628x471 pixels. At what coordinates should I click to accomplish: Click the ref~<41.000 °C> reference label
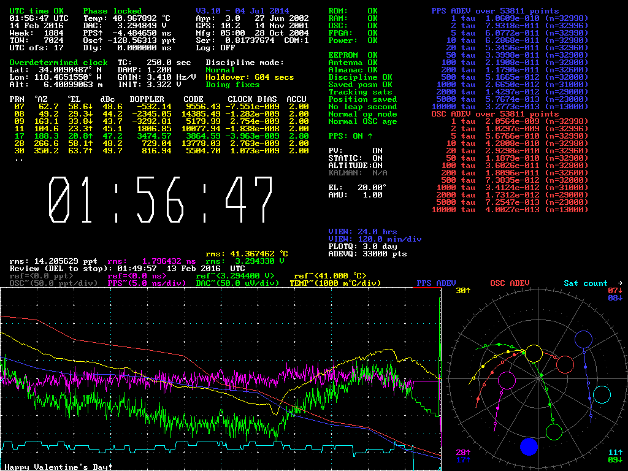(331, 276)
